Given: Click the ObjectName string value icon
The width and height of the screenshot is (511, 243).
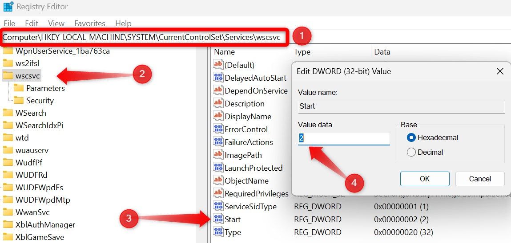Looking at the screenshot, I should pos(218,180).
